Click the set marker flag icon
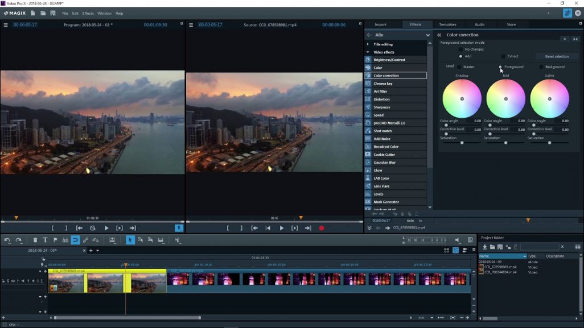 click(55, 240)
